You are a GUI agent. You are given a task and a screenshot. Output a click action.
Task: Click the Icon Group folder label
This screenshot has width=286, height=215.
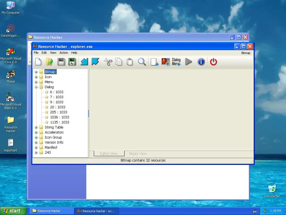point(53,137)
